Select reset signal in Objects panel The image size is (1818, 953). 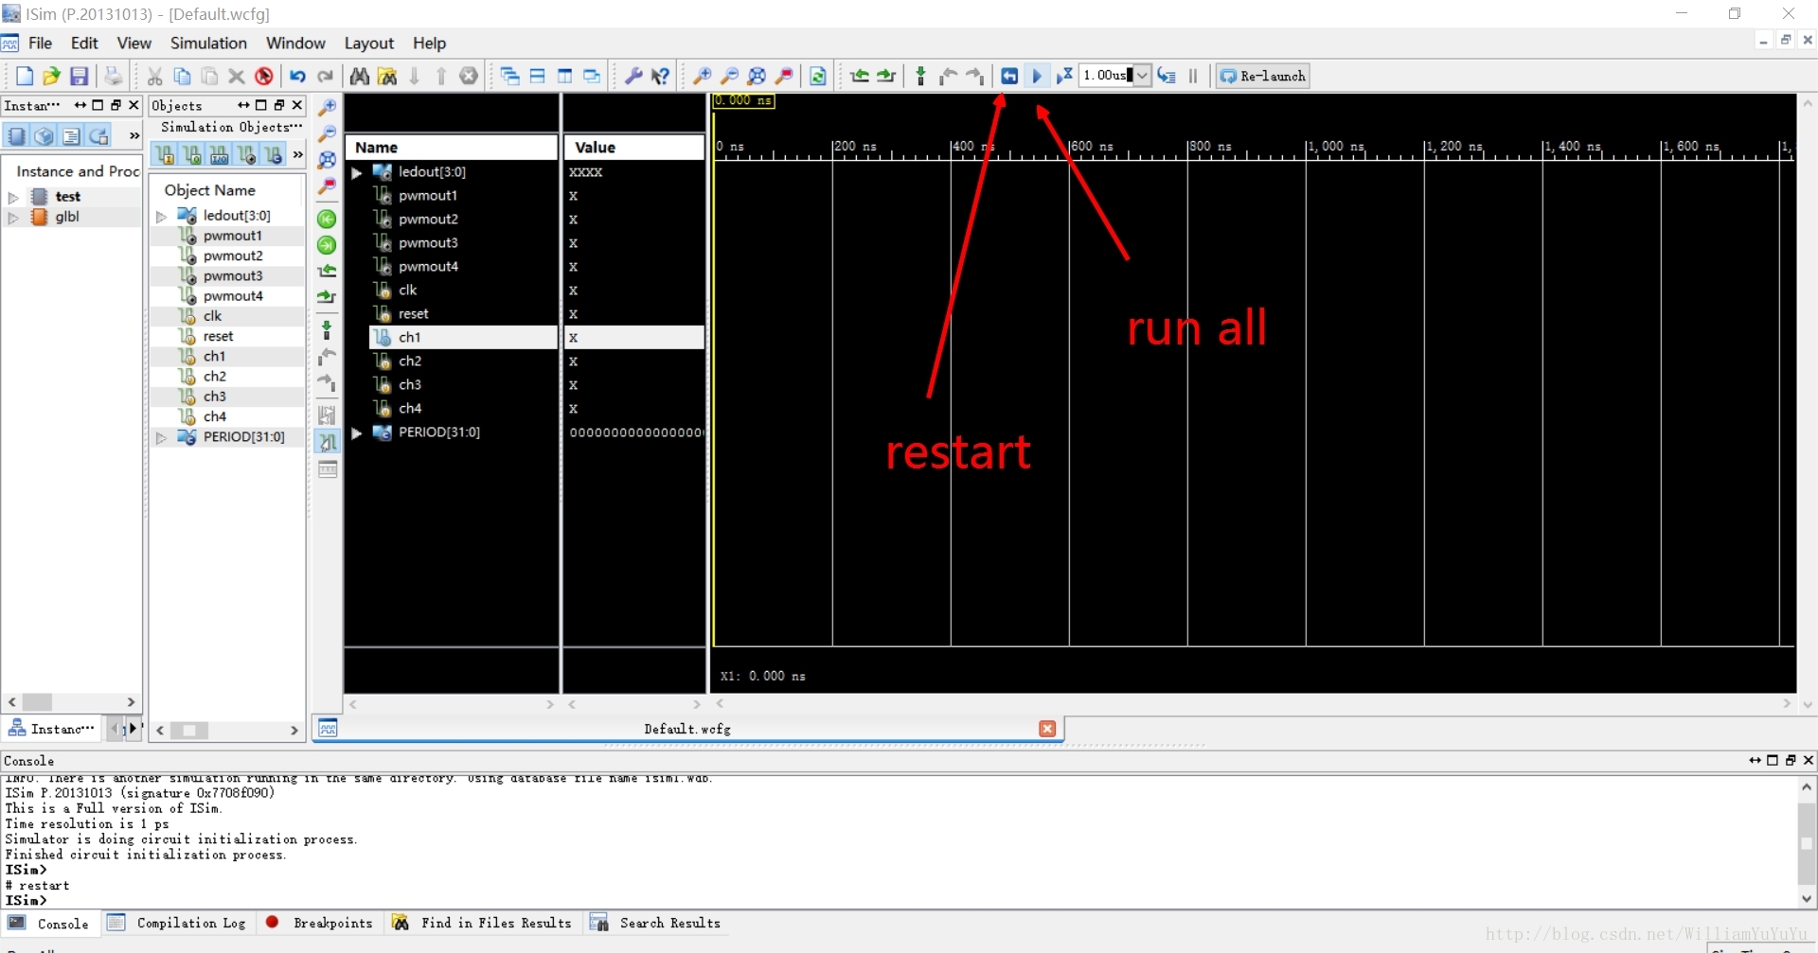(218, 336)
